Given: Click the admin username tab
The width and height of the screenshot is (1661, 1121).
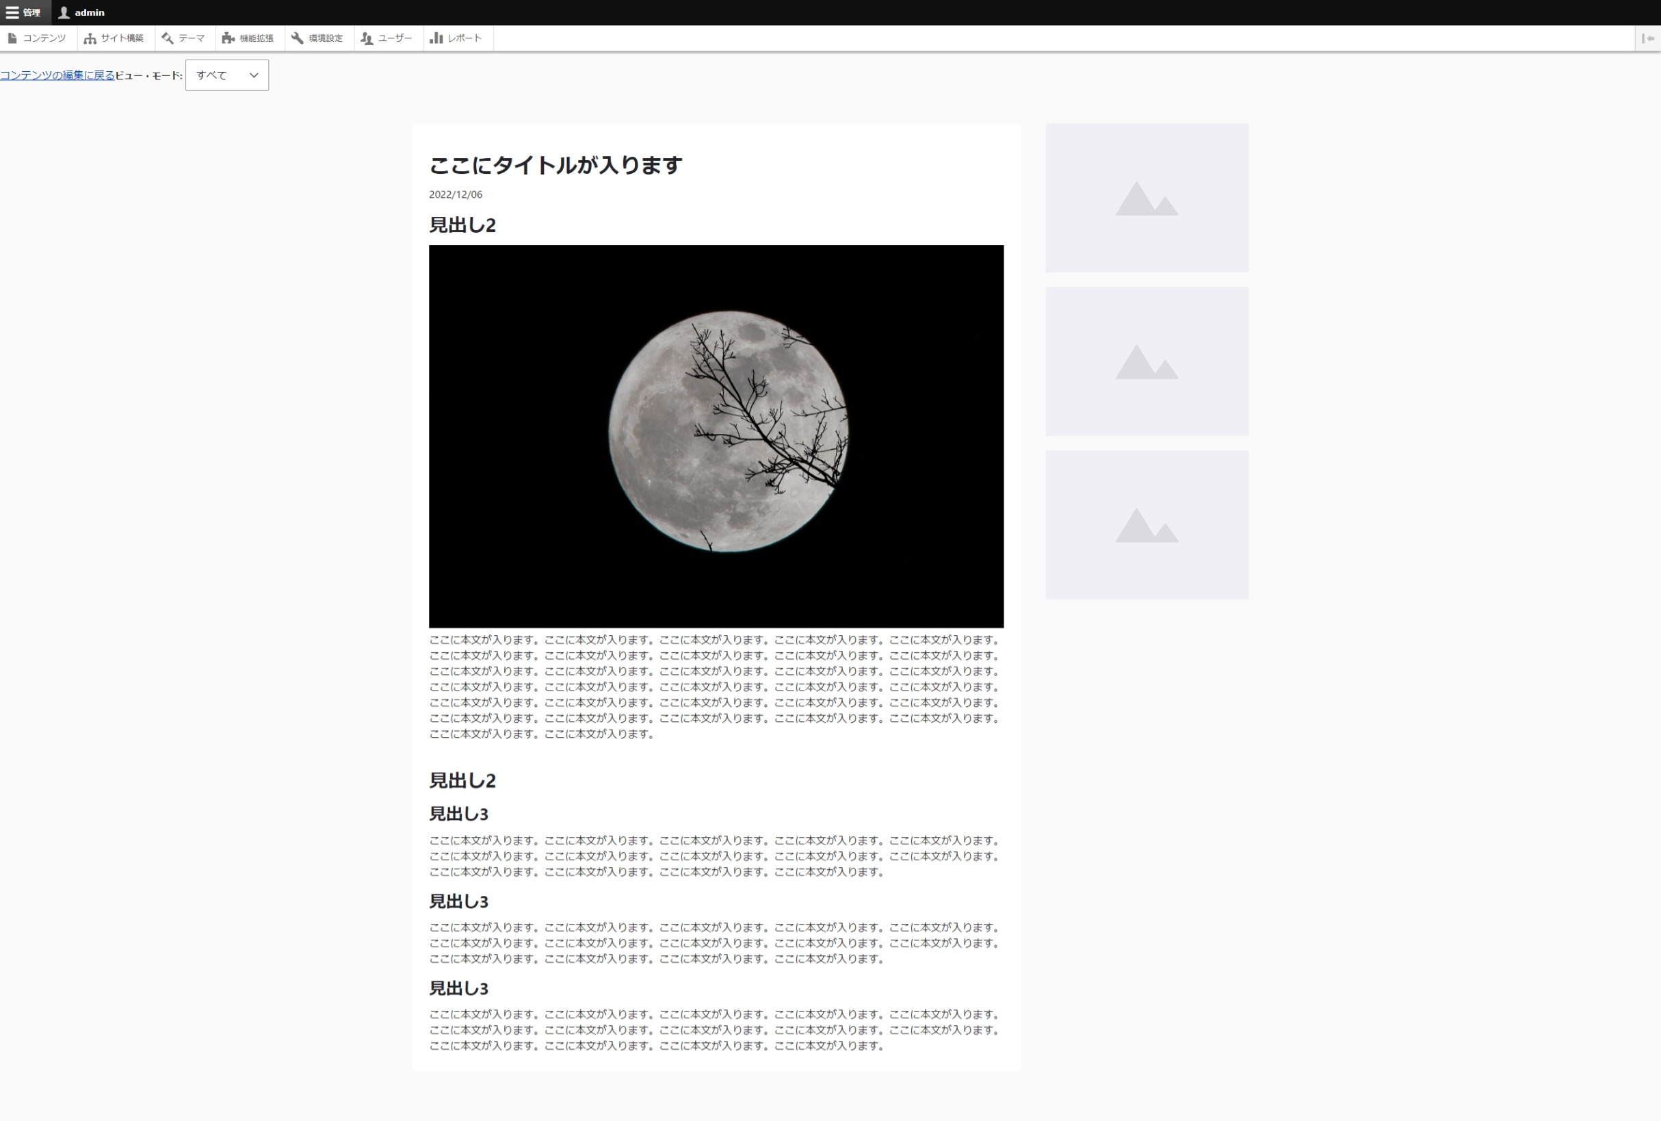Looking at the screenshot, I should point(81,12).
